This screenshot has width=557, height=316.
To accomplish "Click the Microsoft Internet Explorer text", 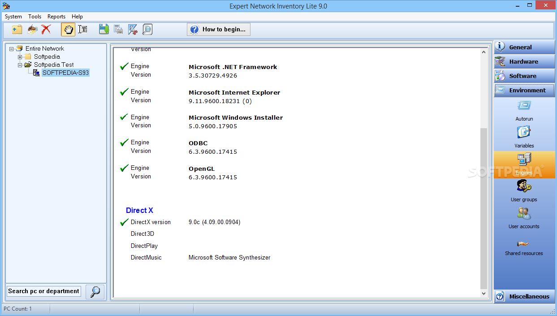I will point(234,92).
